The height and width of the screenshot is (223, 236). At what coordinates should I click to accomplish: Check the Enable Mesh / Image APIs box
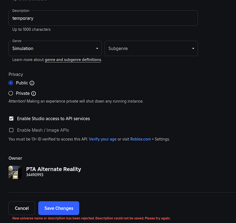tap(11, 130)
